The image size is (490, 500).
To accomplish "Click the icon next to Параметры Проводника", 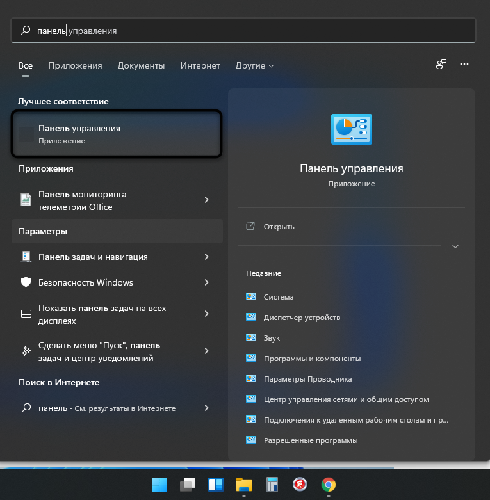I will click(251, 378).
